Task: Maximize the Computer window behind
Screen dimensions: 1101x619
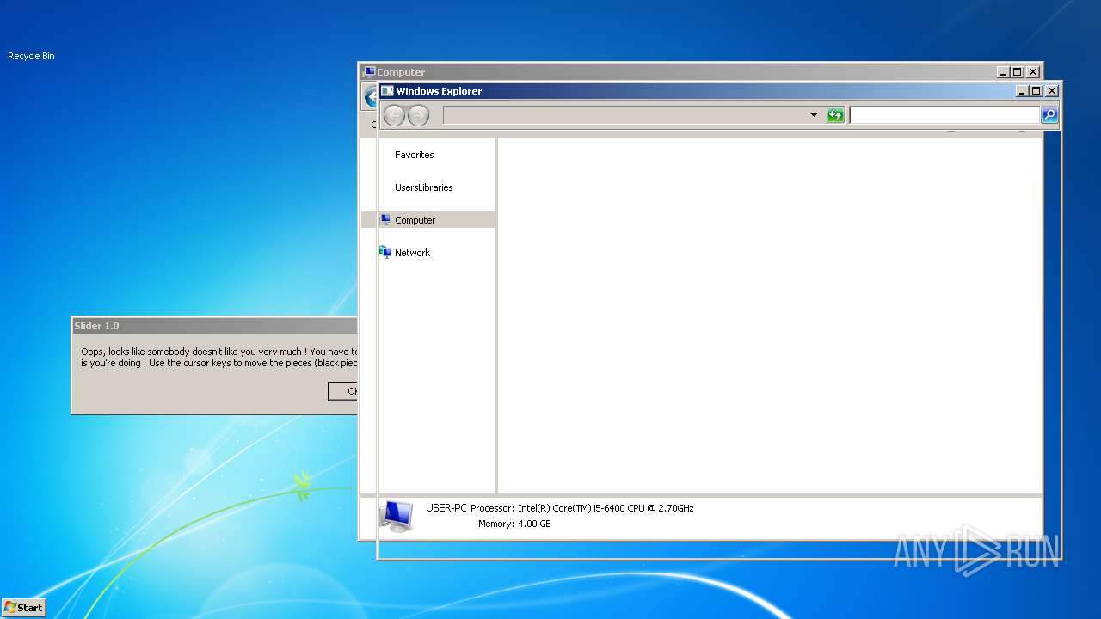Action: 1017,72
